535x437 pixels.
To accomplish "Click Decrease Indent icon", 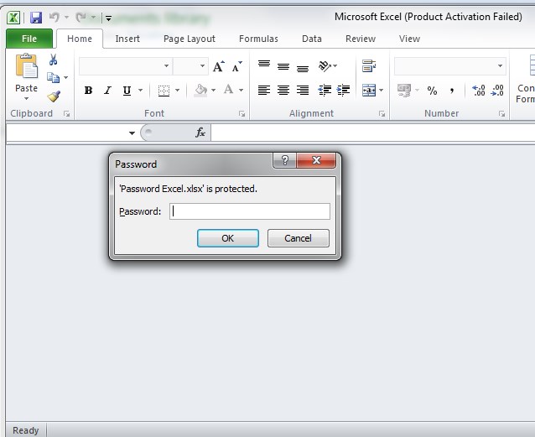I will [x=325, y=91].
